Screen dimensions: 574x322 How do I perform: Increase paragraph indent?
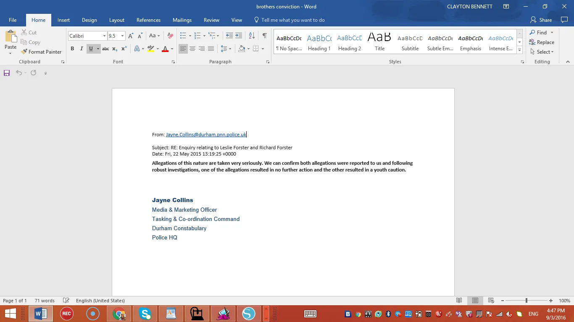(239, 36)
